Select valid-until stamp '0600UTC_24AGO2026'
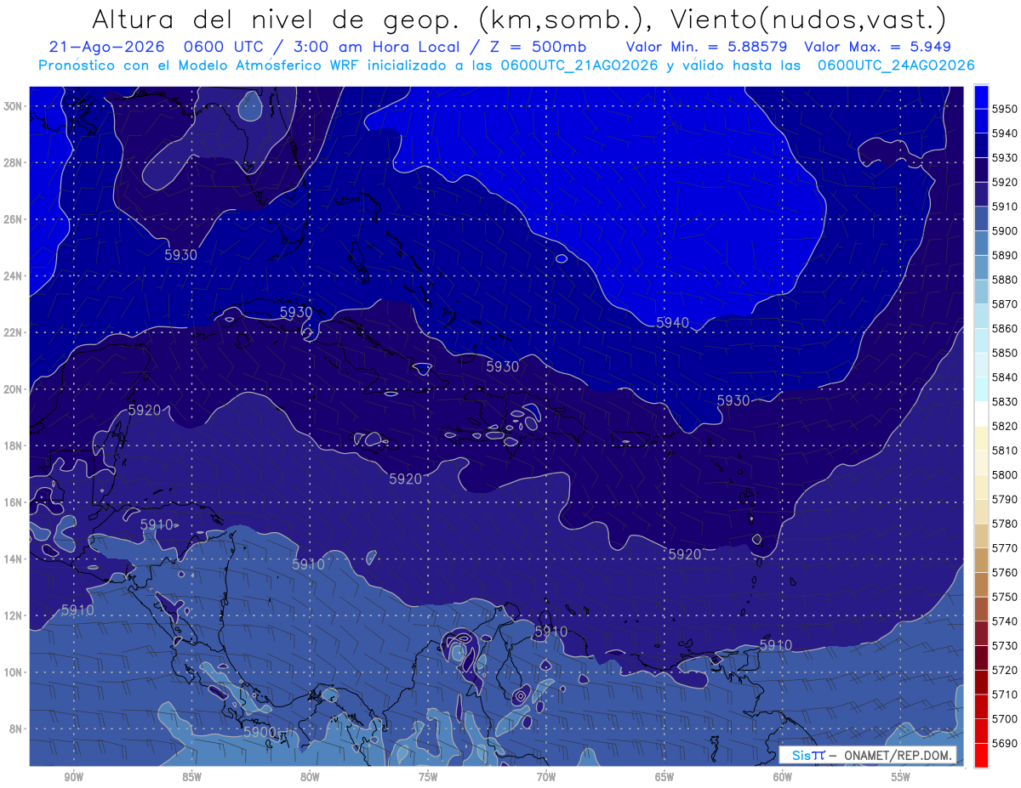The image size is (1021, 788). tap(896, 65)
